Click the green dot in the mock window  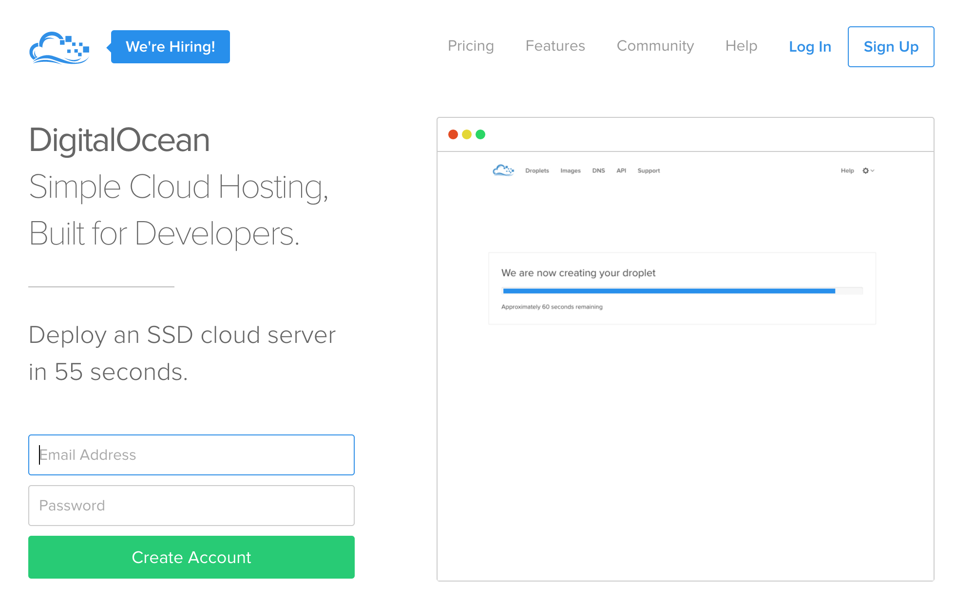[480, 134]
